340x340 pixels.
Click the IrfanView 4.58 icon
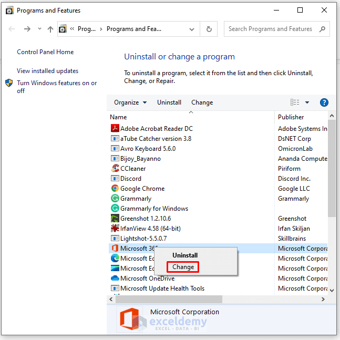coord(115,228)
